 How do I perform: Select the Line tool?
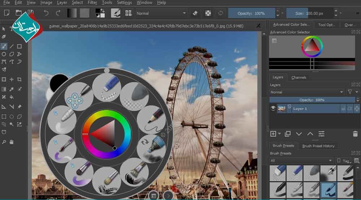click(12, 46)
